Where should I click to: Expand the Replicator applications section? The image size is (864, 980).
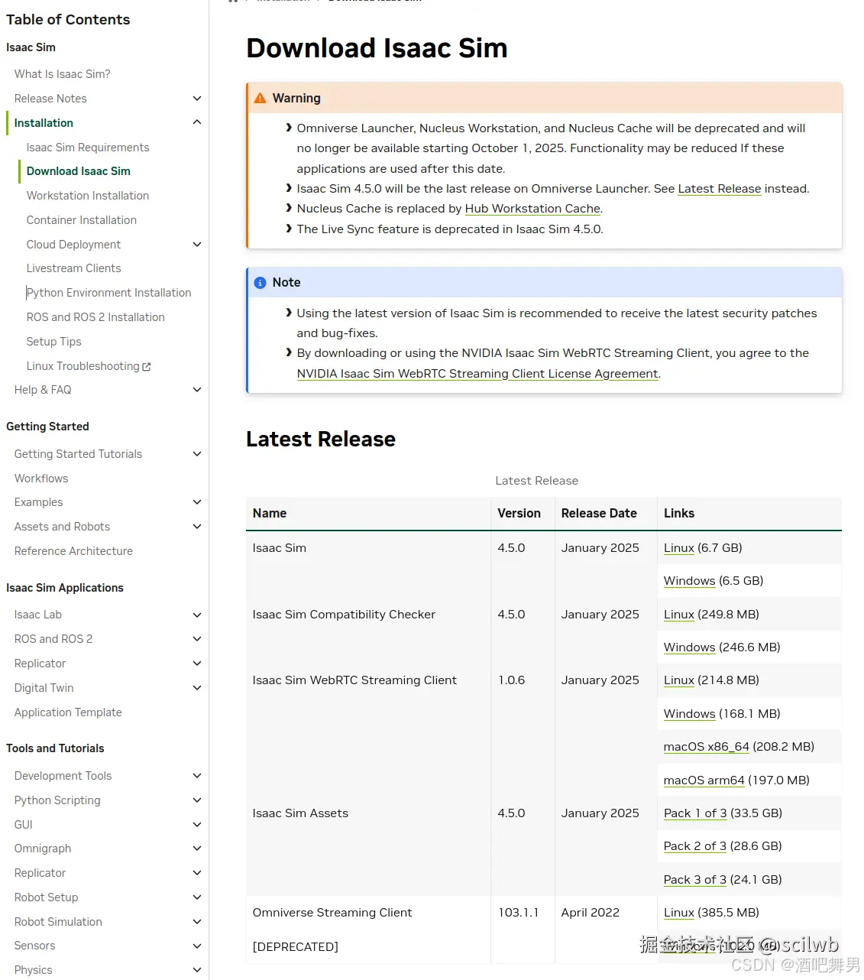197,664
